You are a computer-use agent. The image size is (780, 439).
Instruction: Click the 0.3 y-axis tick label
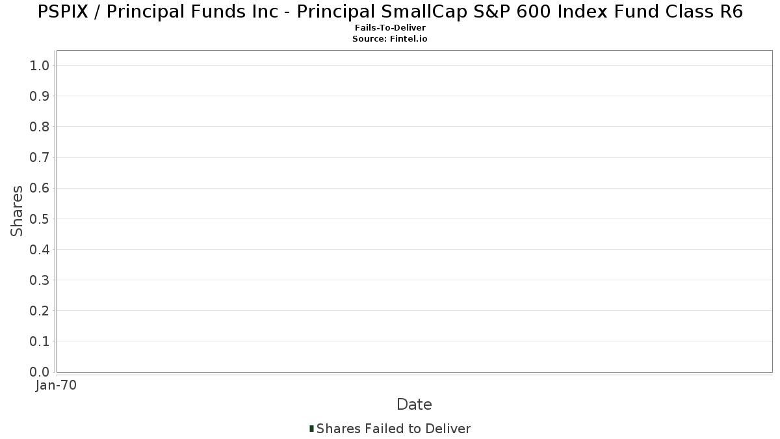[x=40, y=280]
